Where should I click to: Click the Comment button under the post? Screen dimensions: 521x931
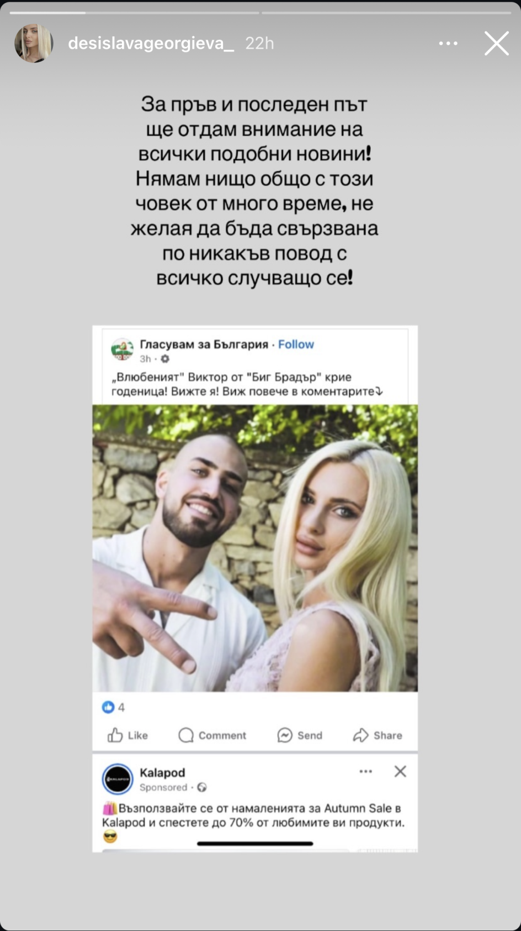212,735
